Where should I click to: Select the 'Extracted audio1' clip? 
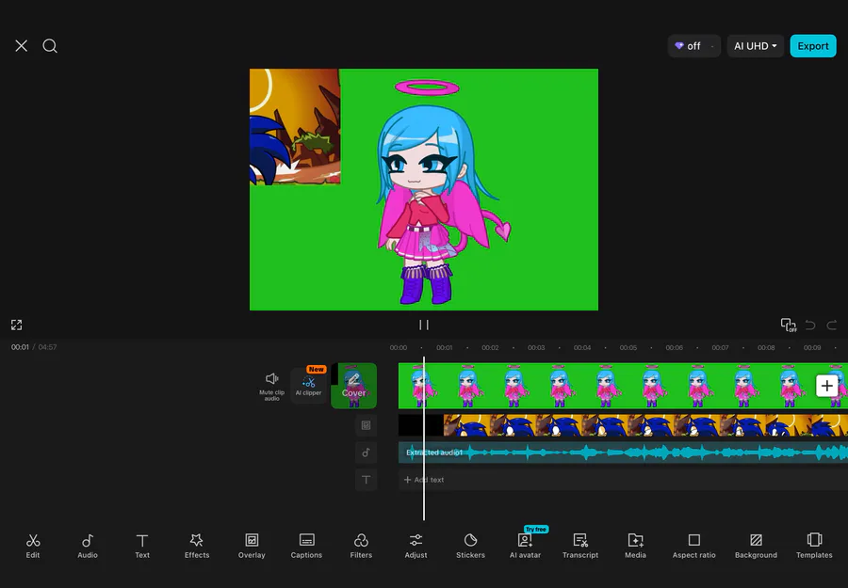(x=623, y=453)
